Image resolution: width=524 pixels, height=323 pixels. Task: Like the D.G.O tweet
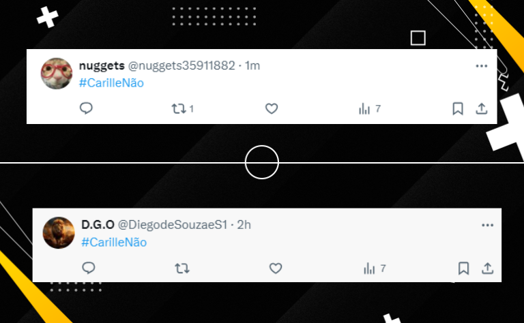pos(276,268)
